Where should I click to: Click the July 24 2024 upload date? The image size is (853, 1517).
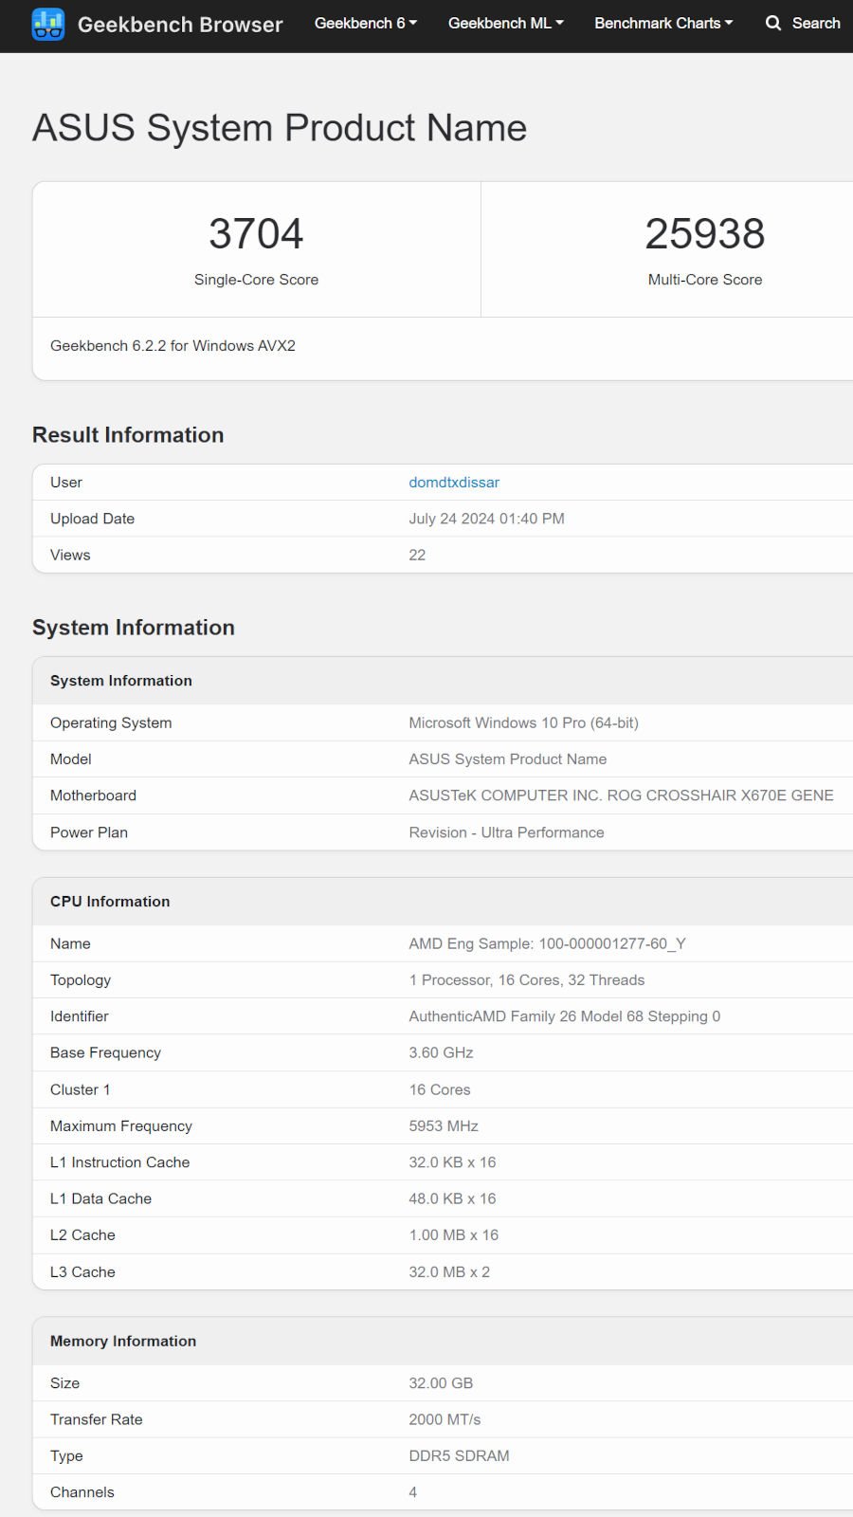pos(486,519)
